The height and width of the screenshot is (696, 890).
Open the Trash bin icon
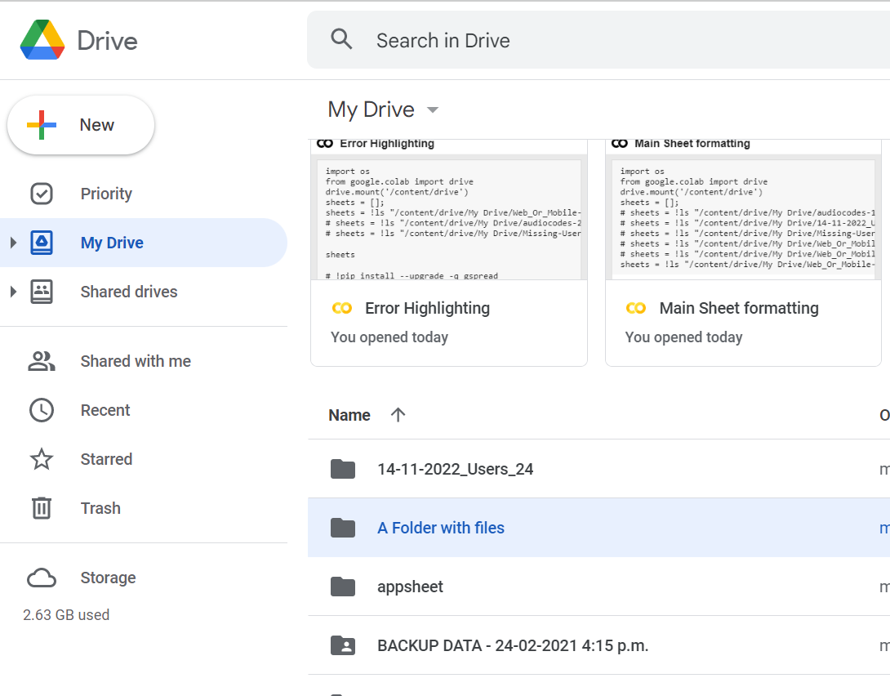[x=42, y=507]
